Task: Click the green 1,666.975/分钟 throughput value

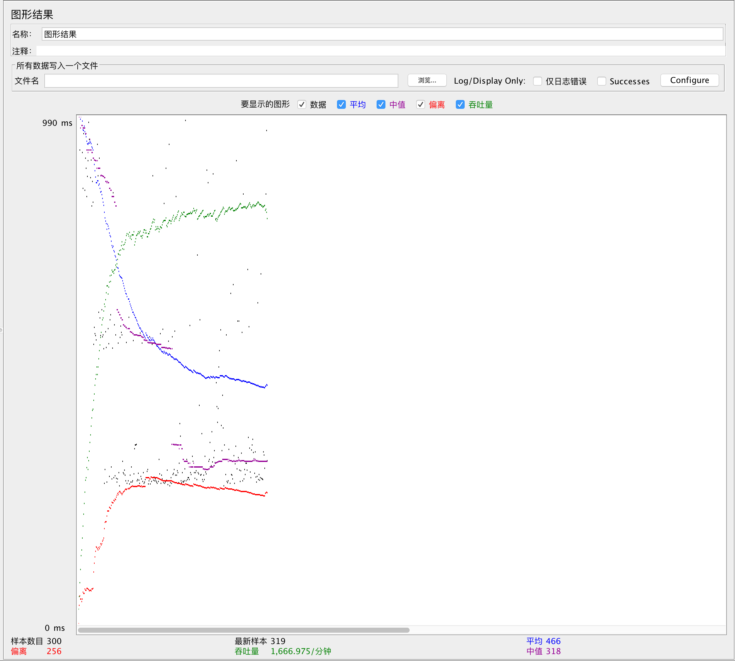Action: tap(301, 651)
